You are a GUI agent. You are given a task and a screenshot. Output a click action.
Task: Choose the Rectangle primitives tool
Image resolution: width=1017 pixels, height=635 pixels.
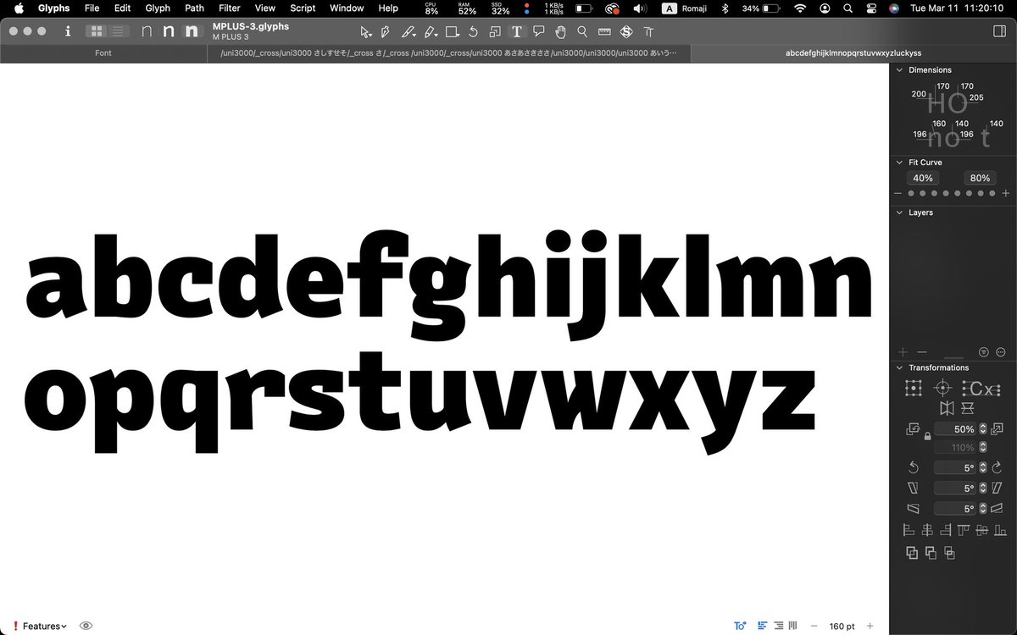(x=453, y=32)
